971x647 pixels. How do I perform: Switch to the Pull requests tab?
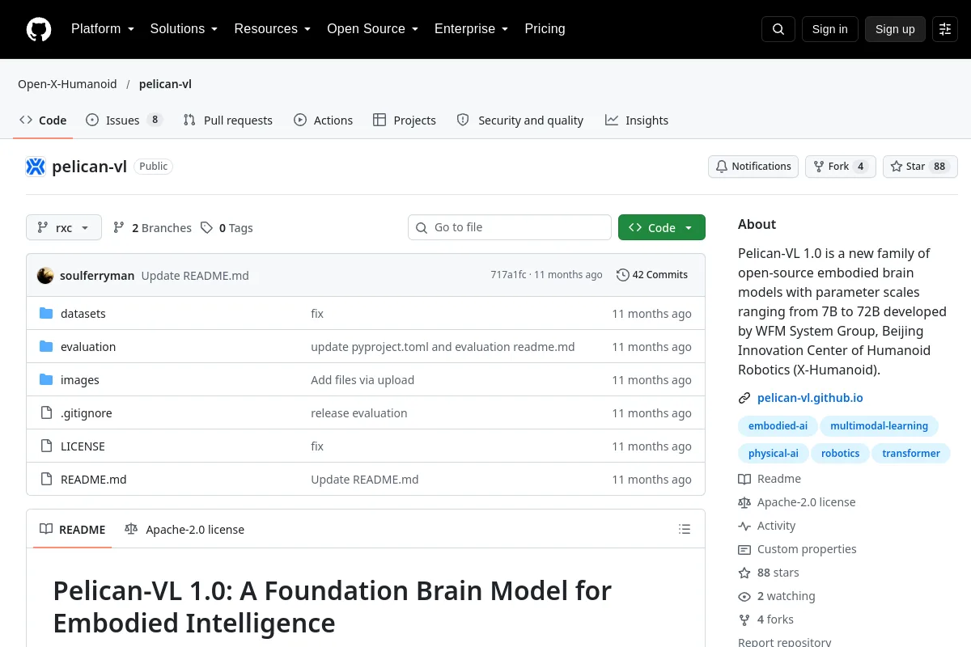click(228, 121)
